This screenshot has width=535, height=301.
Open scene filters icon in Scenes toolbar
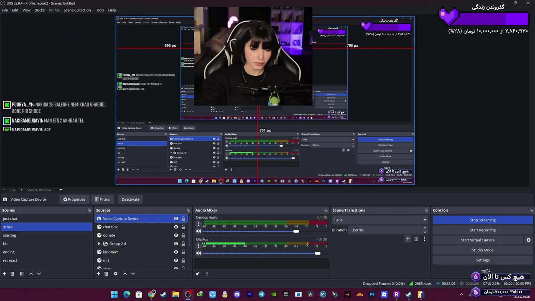[21, 274]
